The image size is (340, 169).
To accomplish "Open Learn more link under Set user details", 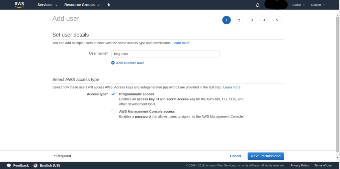I will coord(181,43).
